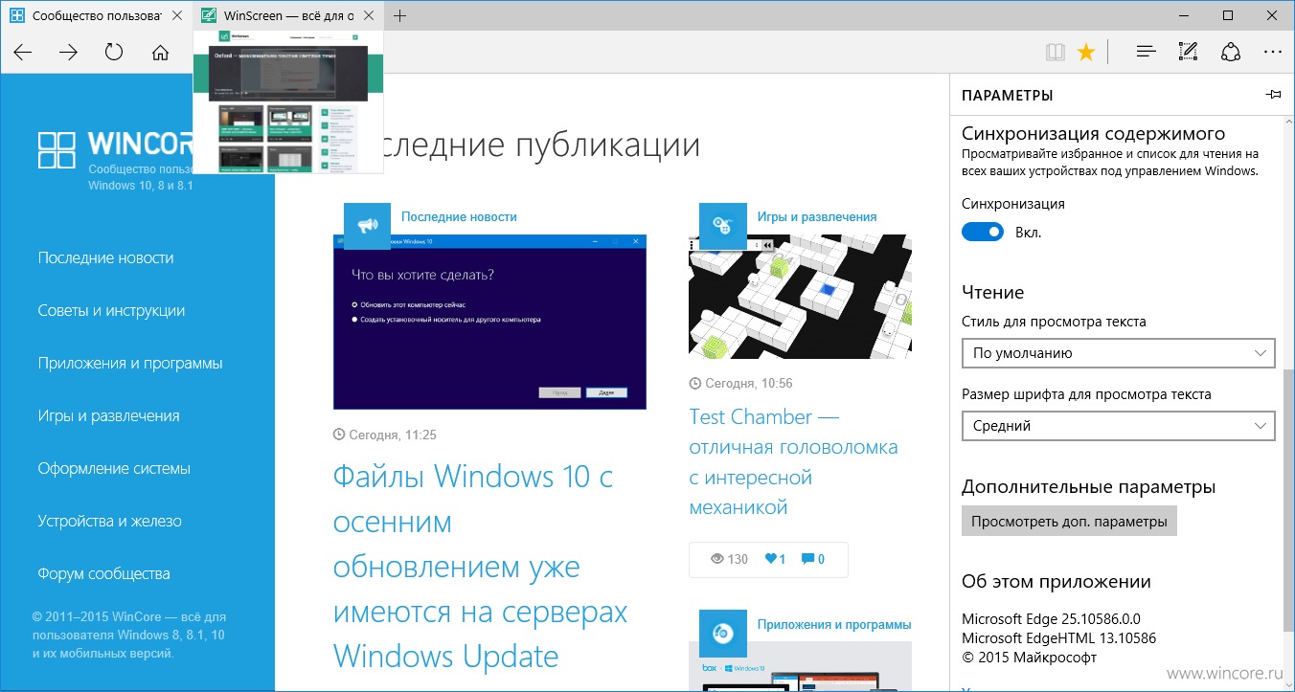Turn off the Синхронизация switch
1295x692 pixels.
click(x=982, y=232)
